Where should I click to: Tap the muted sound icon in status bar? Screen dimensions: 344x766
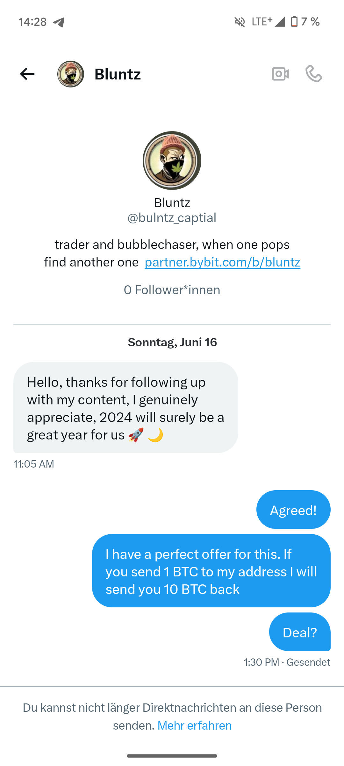(240, 22)
